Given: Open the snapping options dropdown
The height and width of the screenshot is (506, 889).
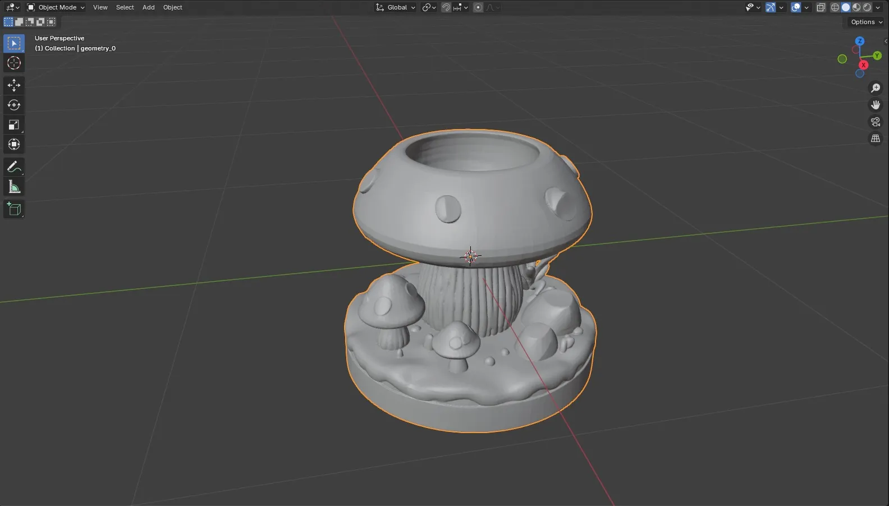Looking at the screenshot, I should [x=461, y=7].
